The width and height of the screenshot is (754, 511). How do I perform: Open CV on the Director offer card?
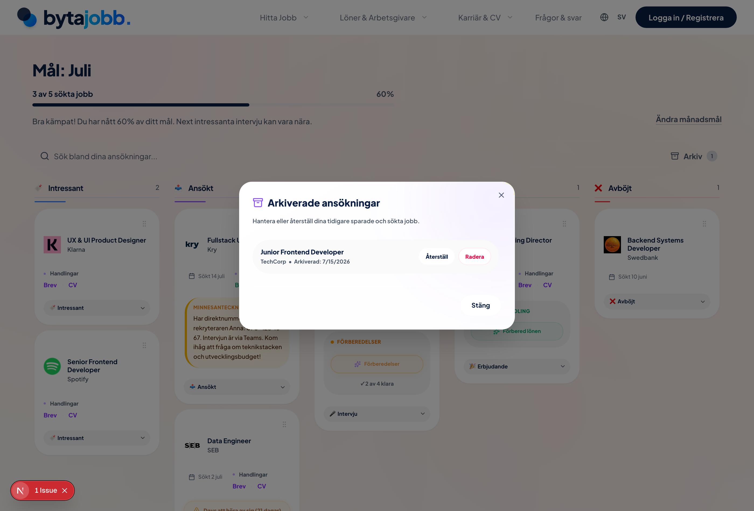(x=547, y=285)
